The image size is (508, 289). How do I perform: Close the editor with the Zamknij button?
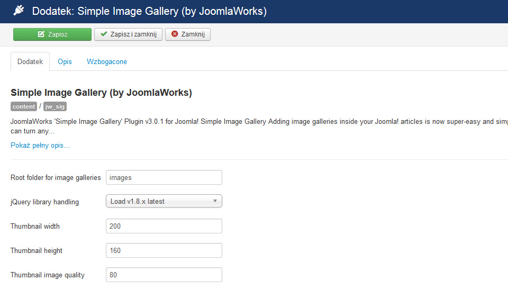click(x=188, y=34)
